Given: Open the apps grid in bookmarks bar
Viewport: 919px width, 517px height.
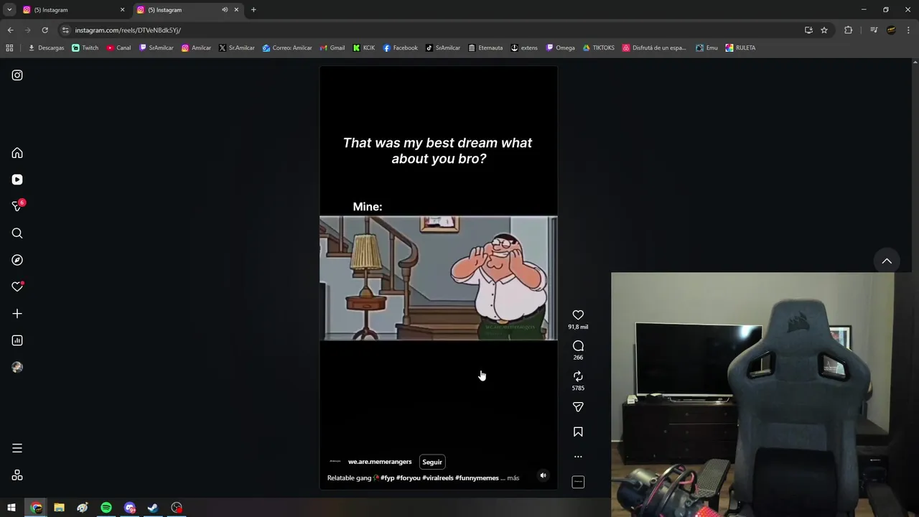Looking at the screenshot, I should 9,48.
